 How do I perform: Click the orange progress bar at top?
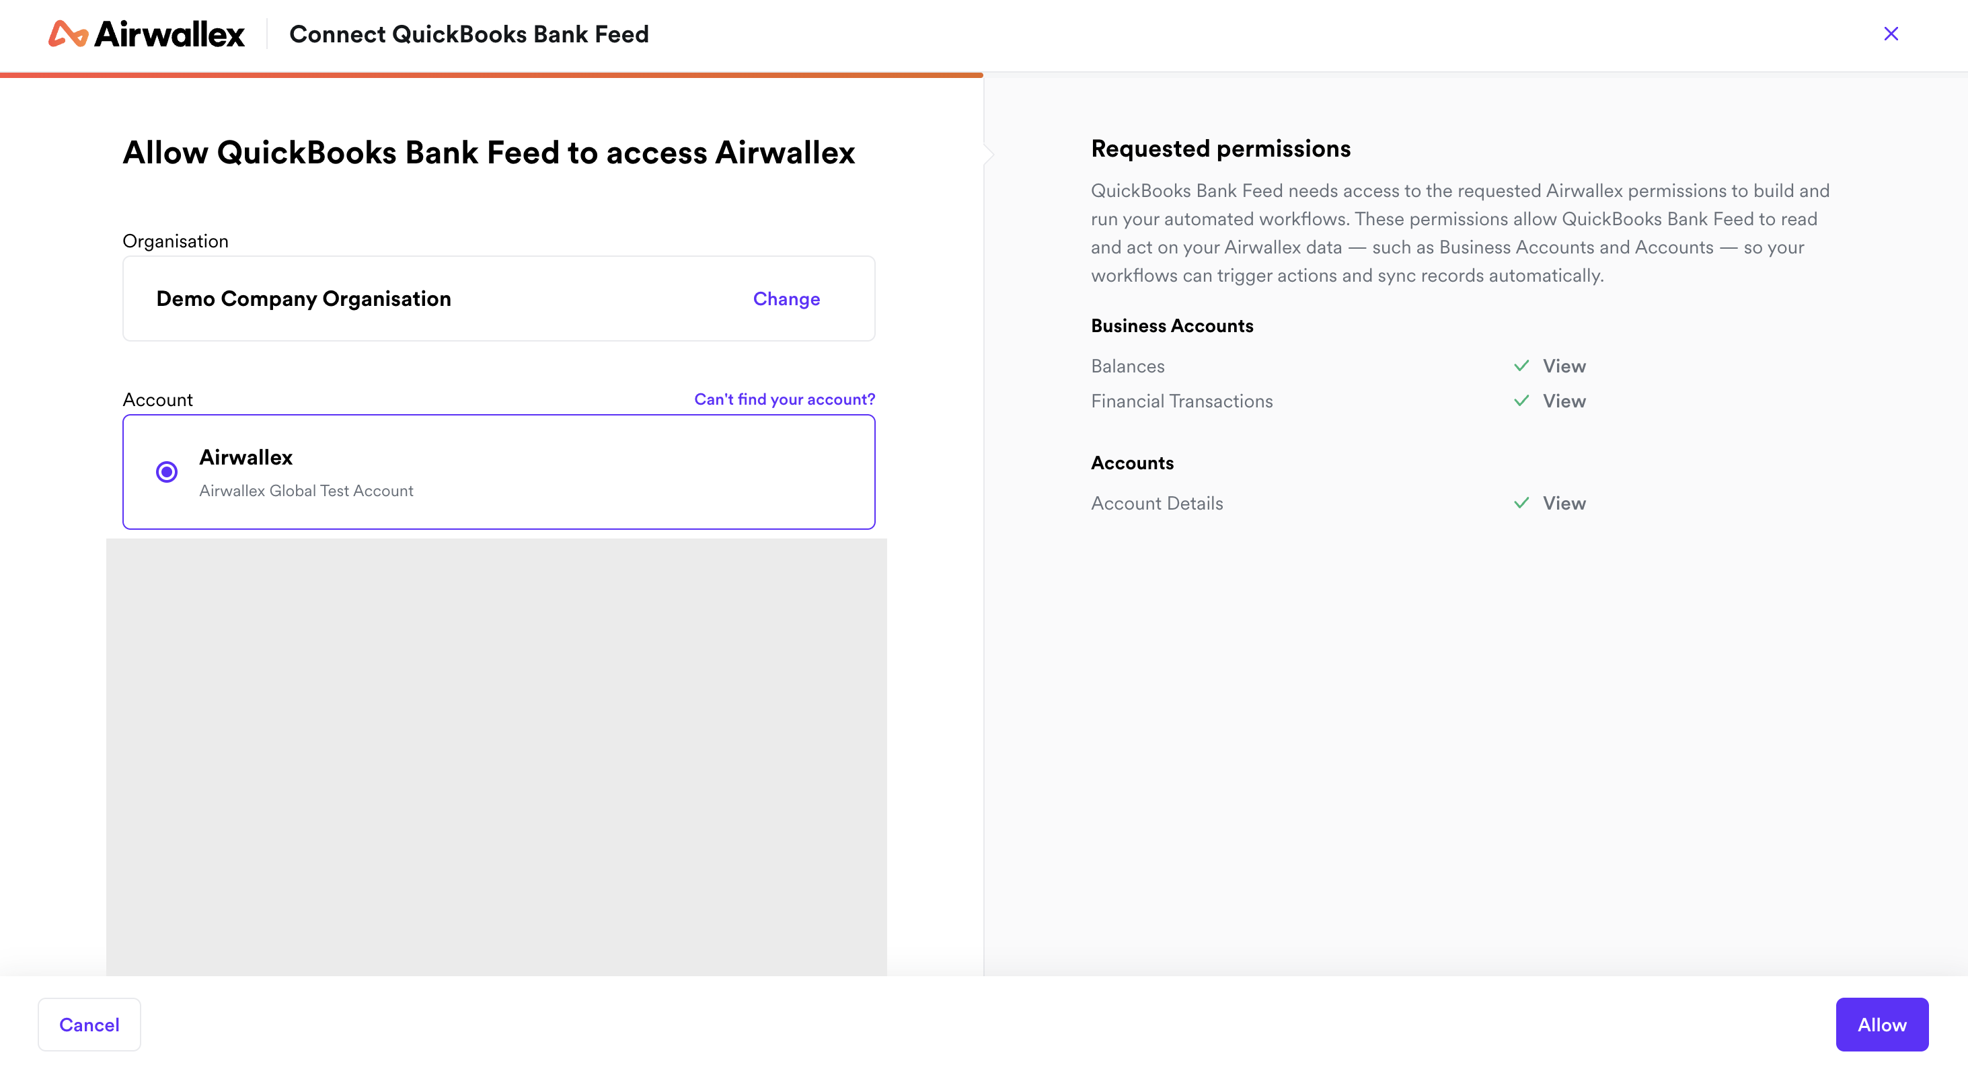491,75
